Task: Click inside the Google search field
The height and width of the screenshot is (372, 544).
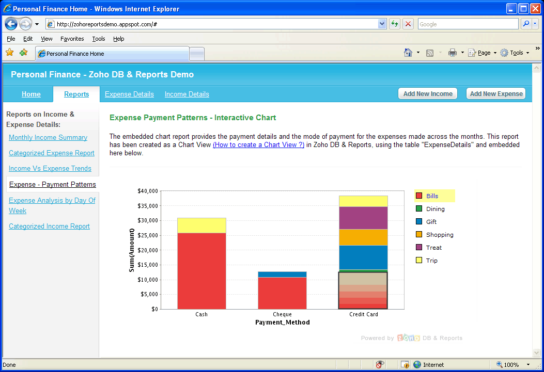Action: coord(468,24)
